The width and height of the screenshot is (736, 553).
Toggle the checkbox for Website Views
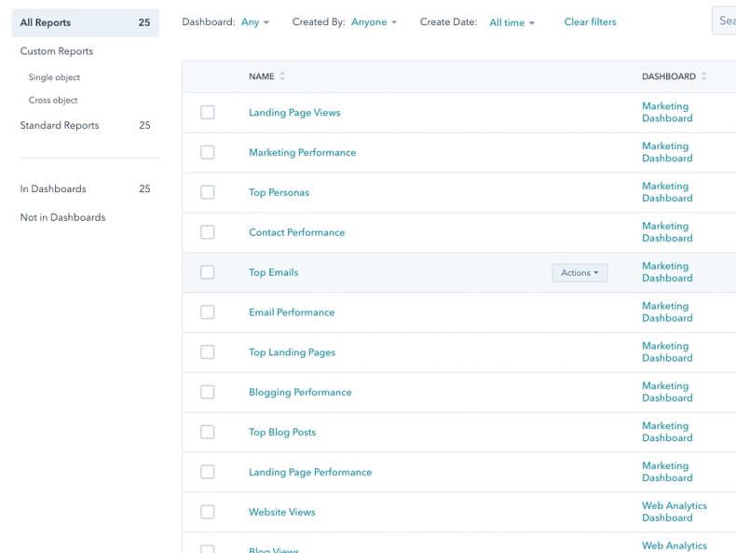[207, 512]
